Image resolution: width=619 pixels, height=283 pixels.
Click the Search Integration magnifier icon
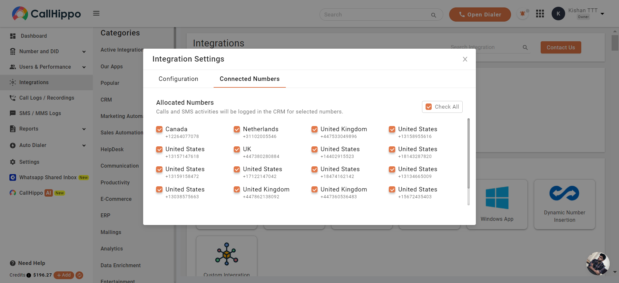525,48
